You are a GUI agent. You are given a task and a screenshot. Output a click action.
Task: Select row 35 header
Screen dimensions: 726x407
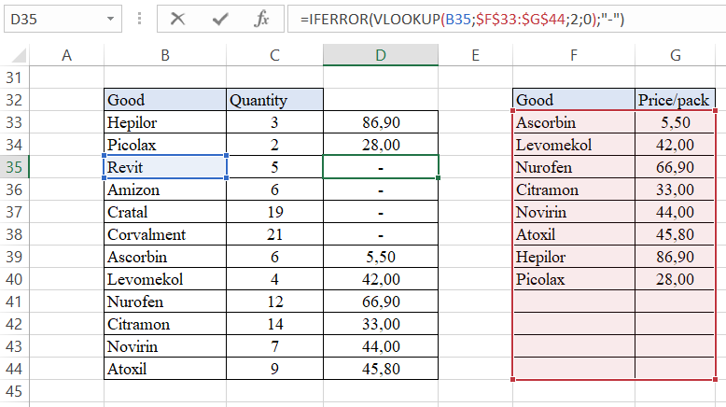click(x=14, y=167)
